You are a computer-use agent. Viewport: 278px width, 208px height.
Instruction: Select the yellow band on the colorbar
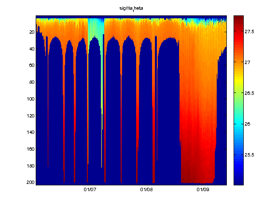(x=238, y=80)
